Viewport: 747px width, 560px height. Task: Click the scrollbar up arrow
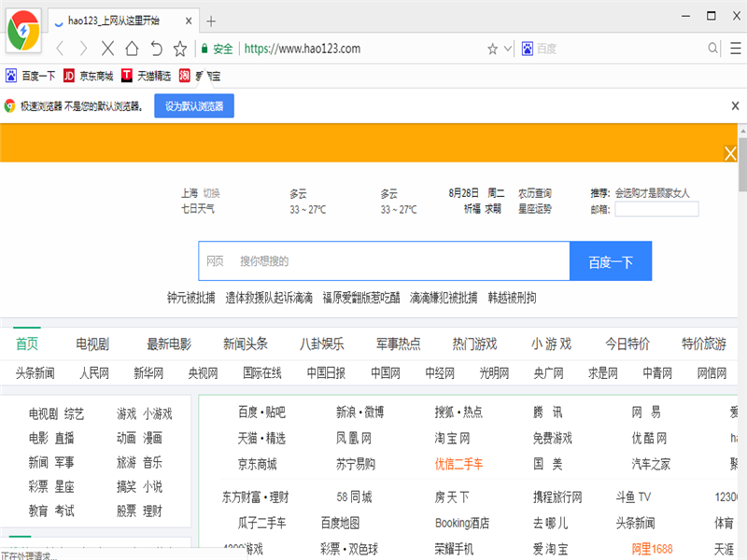[x=742, y=130]
